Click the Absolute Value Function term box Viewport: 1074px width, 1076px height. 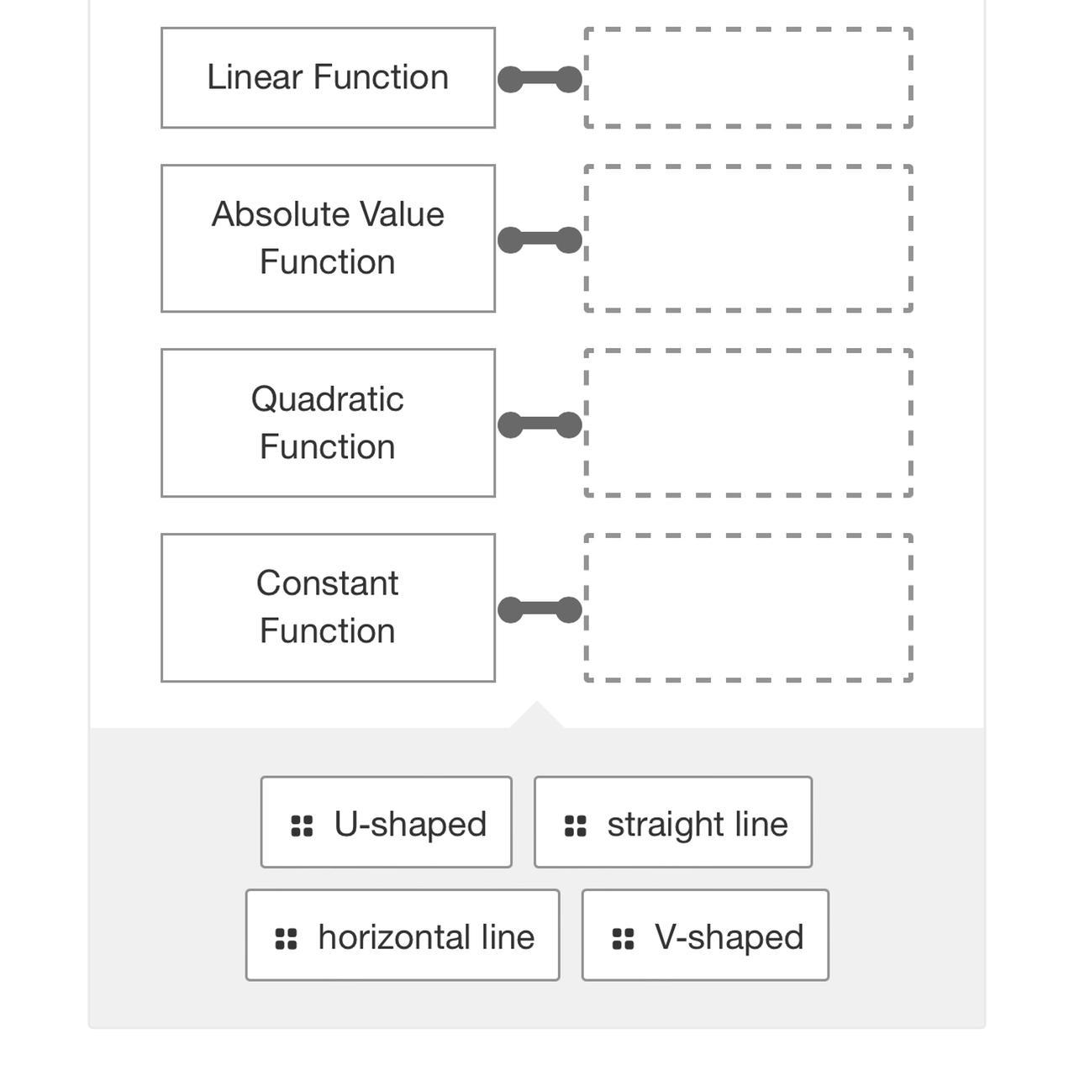click(327, 238)
